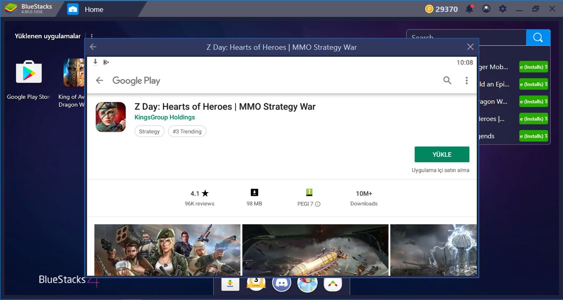Click the Installs button on the 'gends' row
563x300 pixels.
point(534,136)
